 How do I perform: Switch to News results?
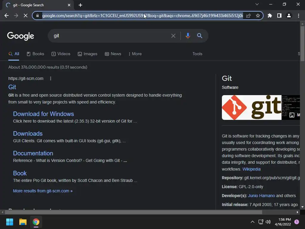[x=113, y=54]
